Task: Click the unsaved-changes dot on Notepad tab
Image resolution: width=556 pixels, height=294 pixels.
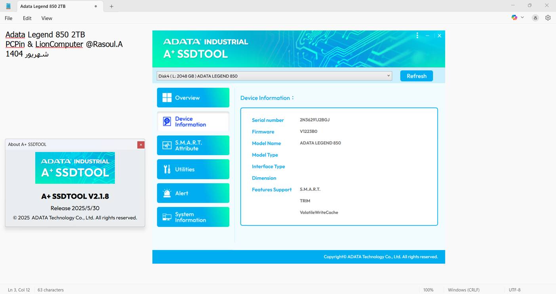Action: (x=96, y=6)
